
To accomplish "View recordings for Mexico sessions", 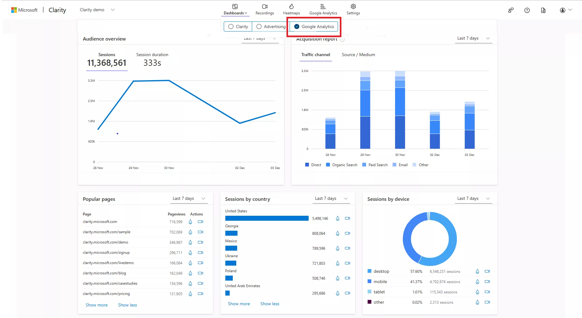I will 348,248.
